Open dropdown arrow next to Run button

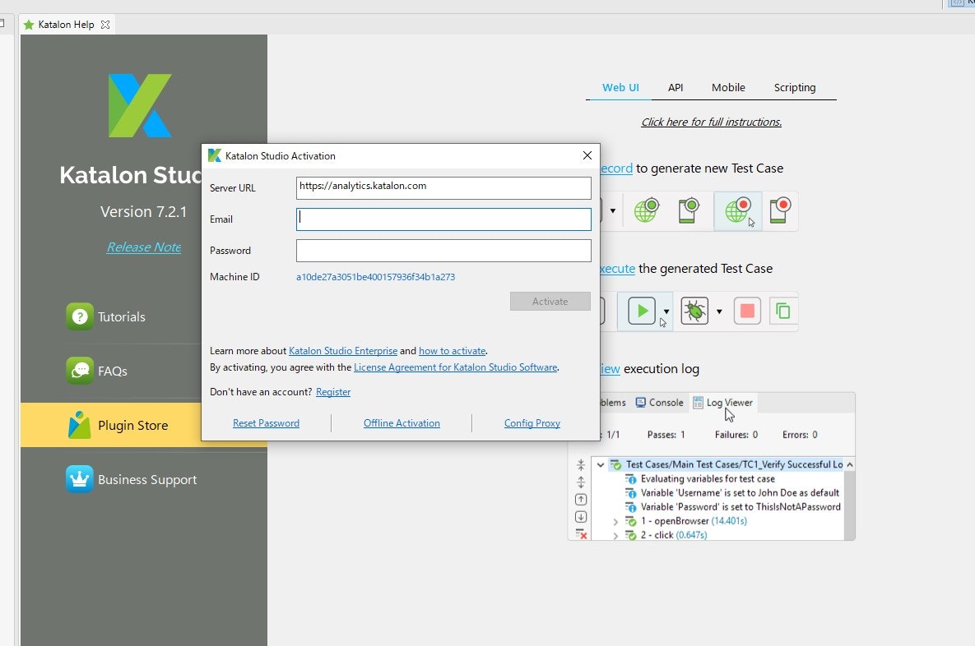pos(666,311)
